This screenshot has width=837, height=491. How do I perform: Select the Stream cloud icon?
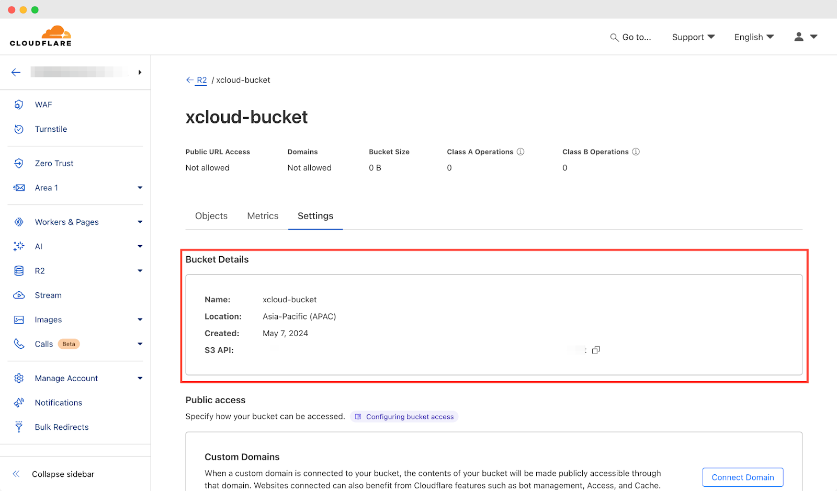pos(19,295)
